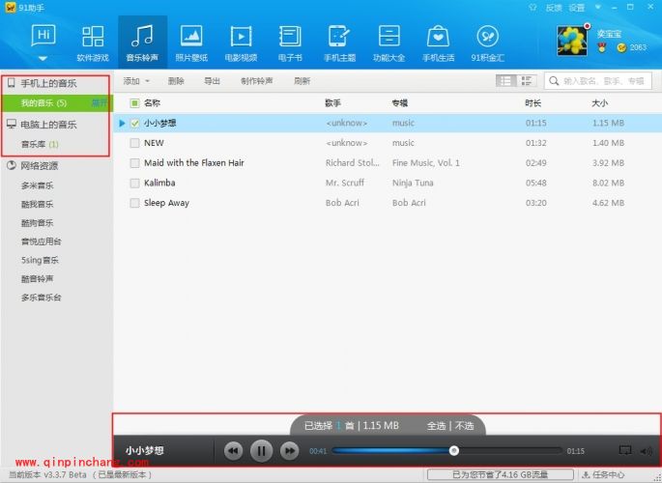Open 5sing音乐 network source
The width and height of the screenshot is (662, 483).
(41, 260)
